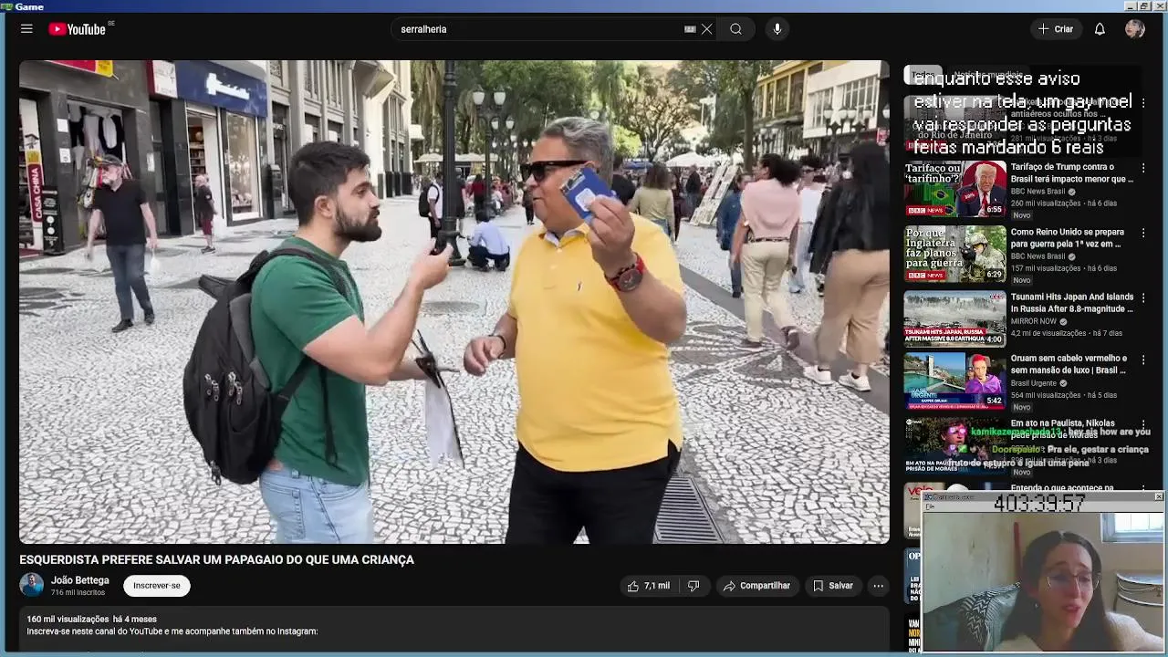Image resolution: width=1168 pixels, height=657 pixels.
Task: Open Como Reino Unido se prepara thumbnail
Action: pyautogui.click(x=955, y=254)
